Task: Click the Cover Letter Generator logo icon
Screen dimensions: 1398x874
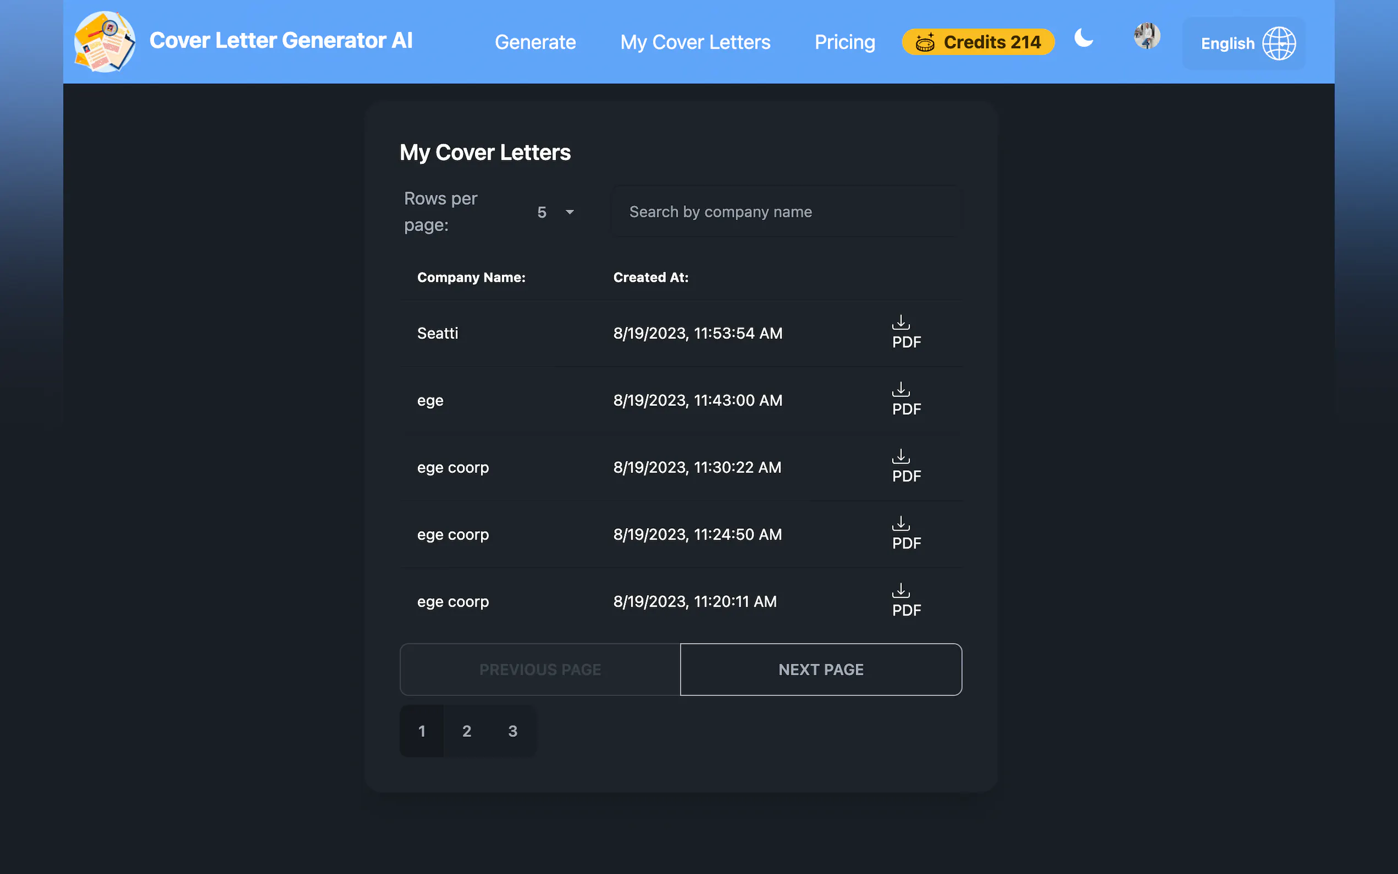Action: point(105,42)
